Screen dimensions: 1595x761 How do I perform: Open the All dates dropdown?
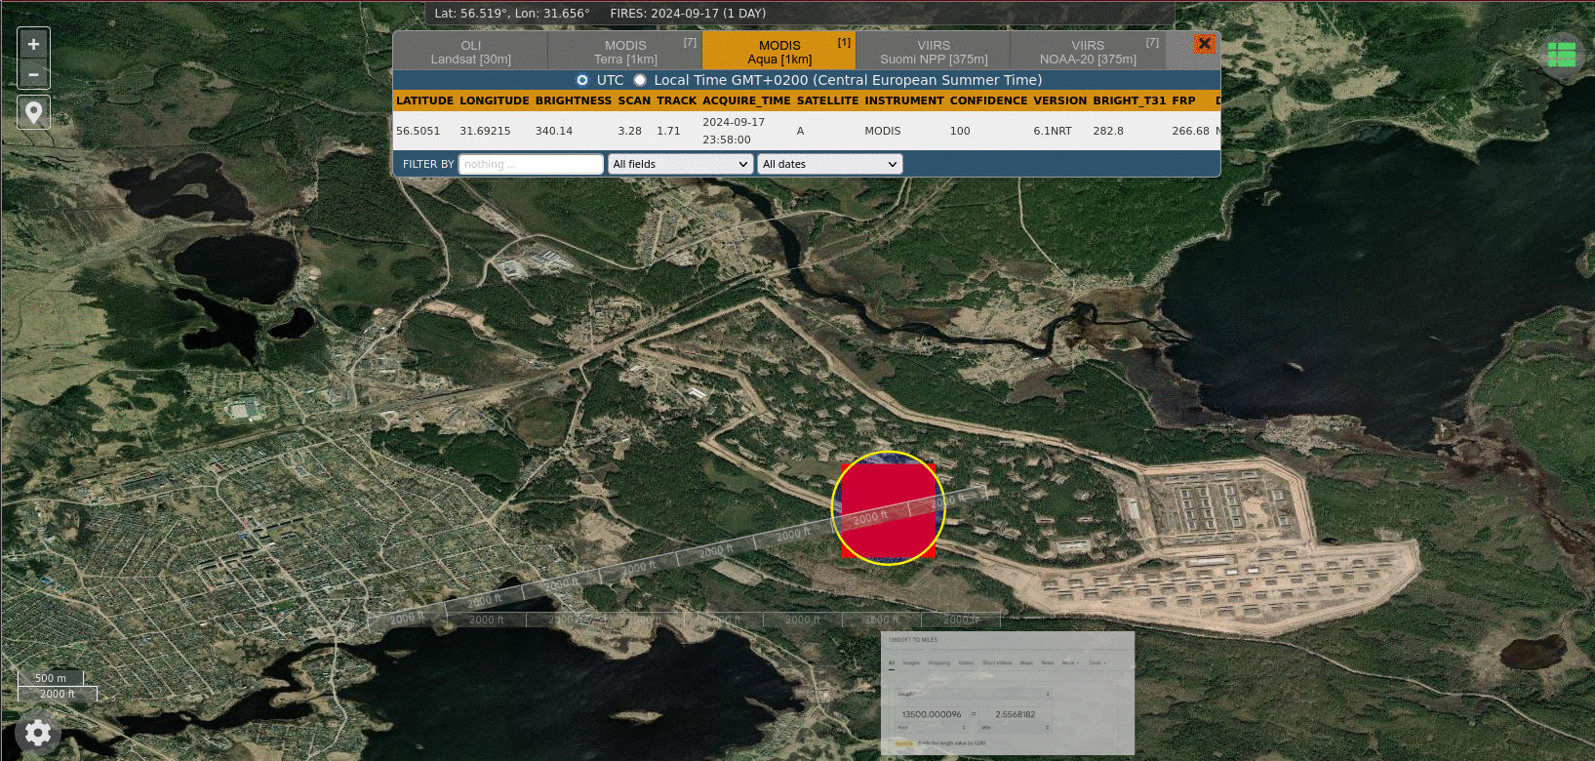829,164
